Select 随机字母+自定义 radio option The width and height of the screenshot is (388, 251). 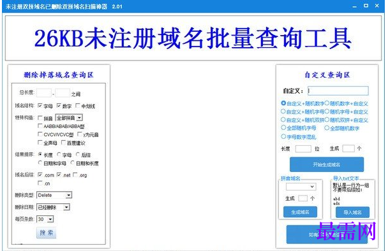click(327, 111)
